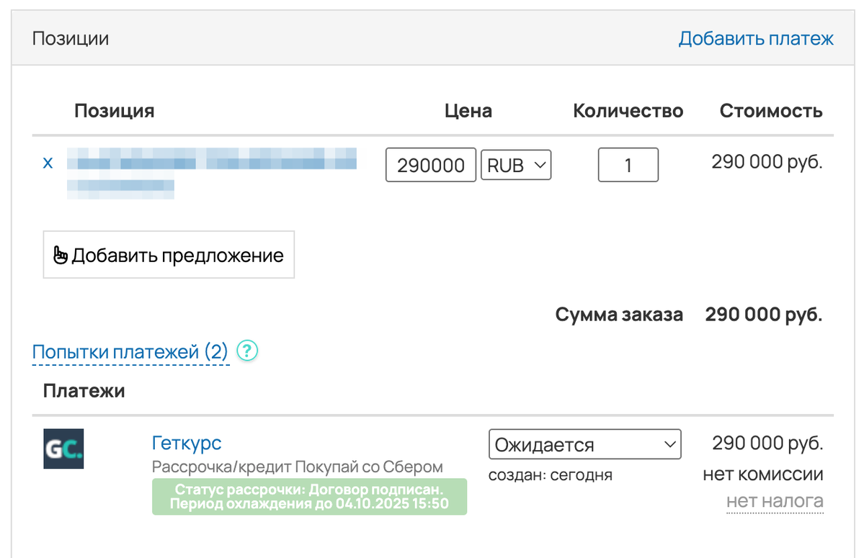Expand the Ожидается payment status dropdown
Screen dimensions: 864x558
[584, 444]
